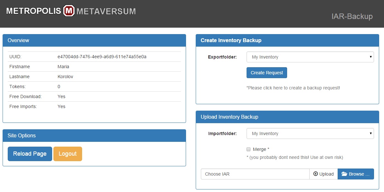
Task: Click the orange Logout button
Action: pyautogui.click(x=68, y=154)
